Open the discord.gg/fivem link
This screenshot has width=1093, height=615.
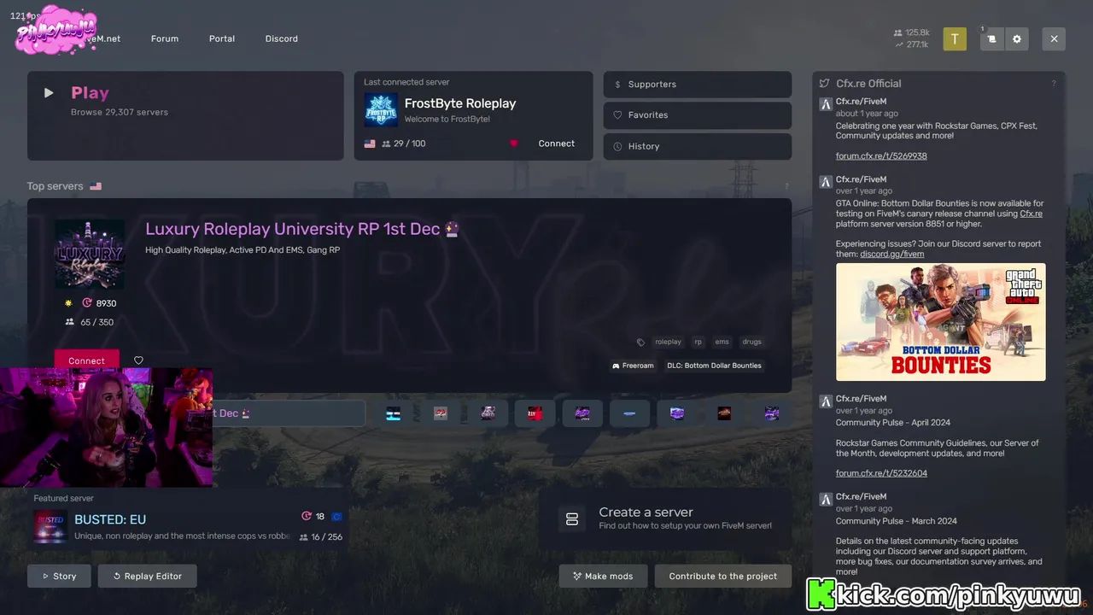tap(892, 254)
